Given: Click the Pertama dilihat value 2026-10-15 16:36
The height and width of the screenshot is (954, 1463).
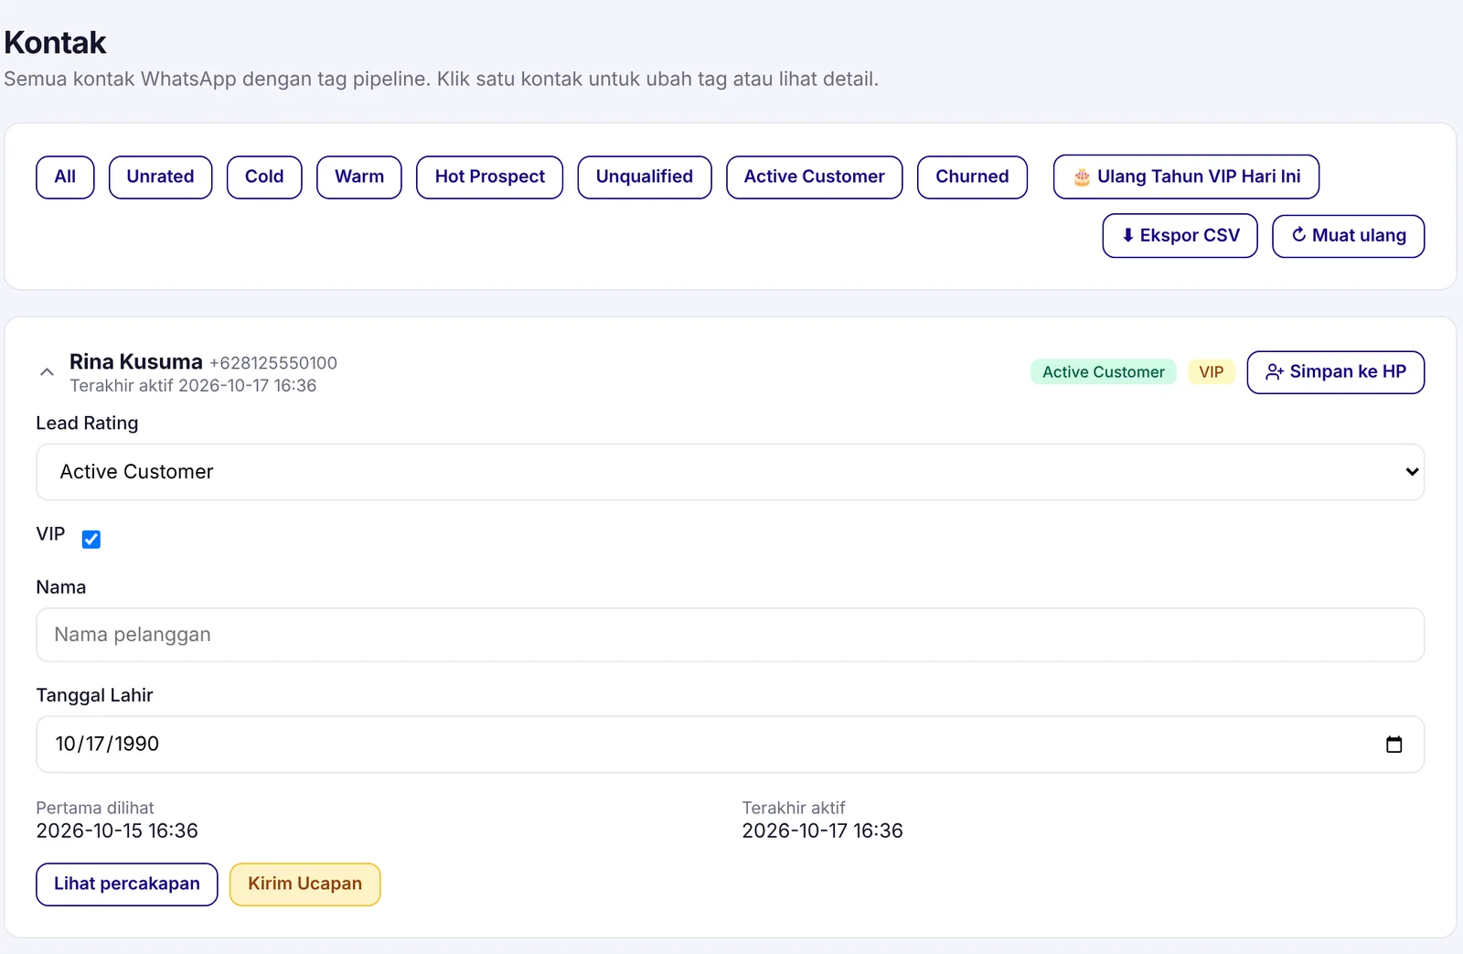Looking at the screenshot, I should pos(117,831).
